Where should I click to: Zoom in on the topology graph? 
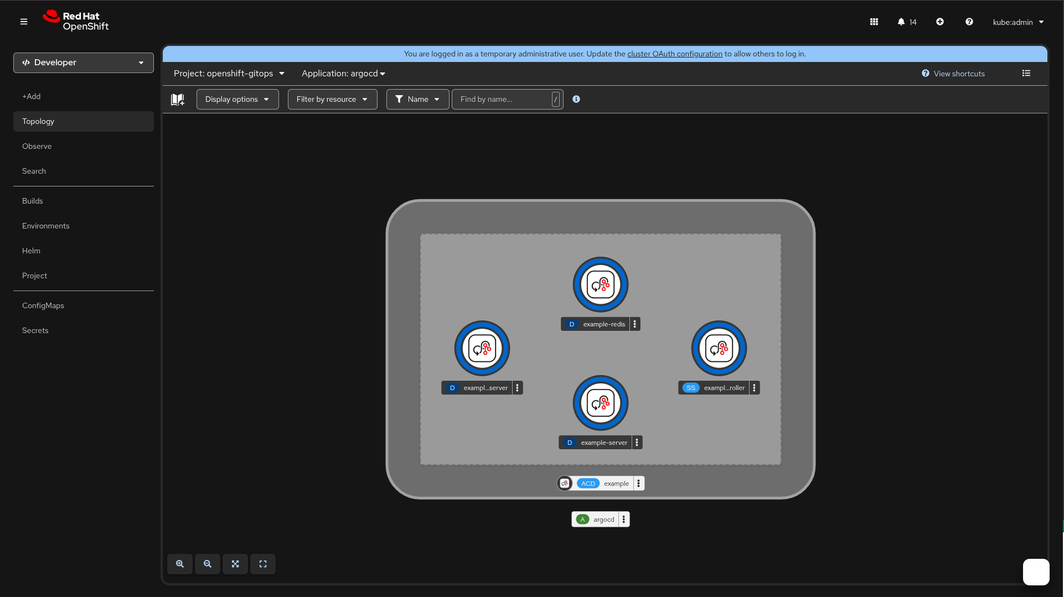click(x=180, y=564)
